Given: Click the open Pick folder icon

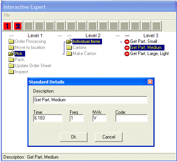Looking at the screenshot, I should coord(11,53).
